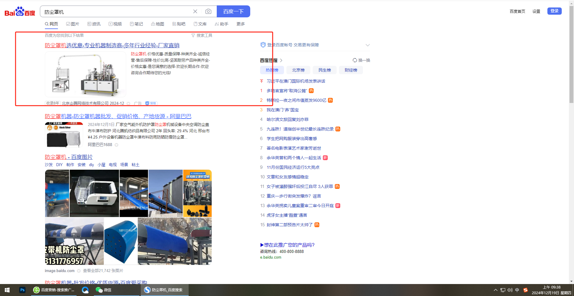Open hot topic 11月份国民经济运行5大亮点
Screen dimensions: 574x296
tap(293, 167)
